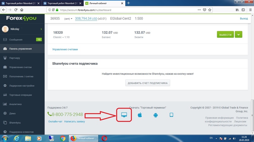The height and width of the screenshot is (142, 254).
Task: Click the Forex4you logo
Action: (x=21, y=18)
